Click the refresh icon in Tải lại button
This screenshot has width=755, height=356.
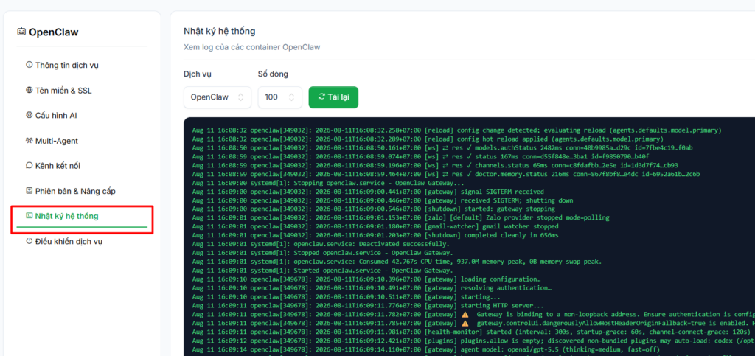coord(321,97)
